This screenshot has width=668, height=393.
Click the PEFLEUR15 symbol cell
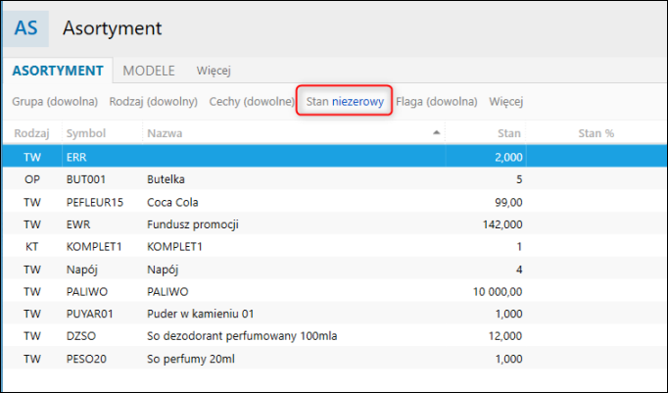[95, 202]
